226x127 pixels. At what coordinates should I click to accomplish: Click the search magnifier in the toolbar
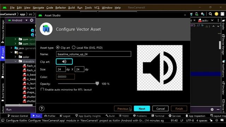point(210,14)
